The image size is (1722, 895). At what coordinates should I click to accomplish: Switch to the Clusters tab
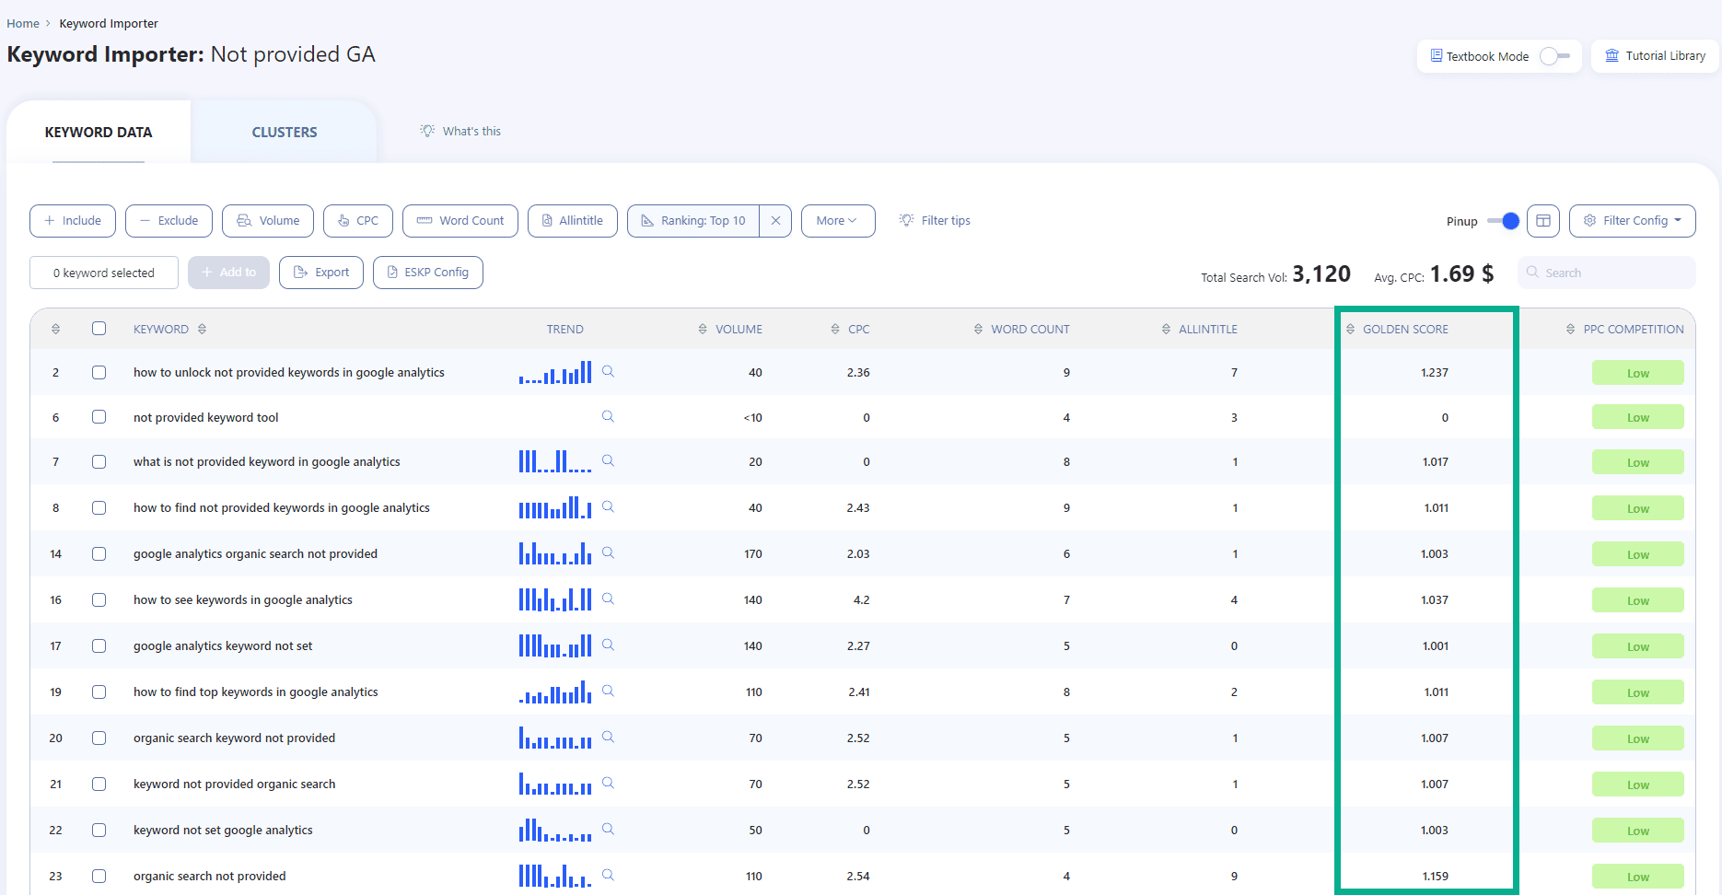pyautogui.click(x=285, y=133)
